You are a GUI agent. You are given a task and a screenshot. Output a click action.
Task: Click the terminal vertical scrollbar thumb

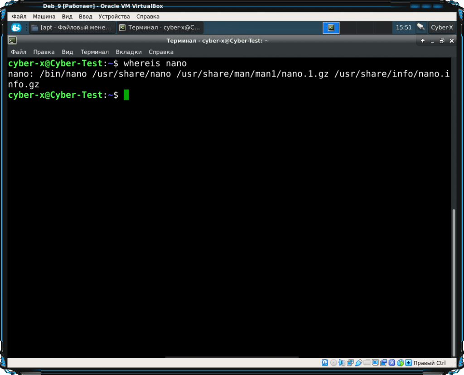[454, 283]
